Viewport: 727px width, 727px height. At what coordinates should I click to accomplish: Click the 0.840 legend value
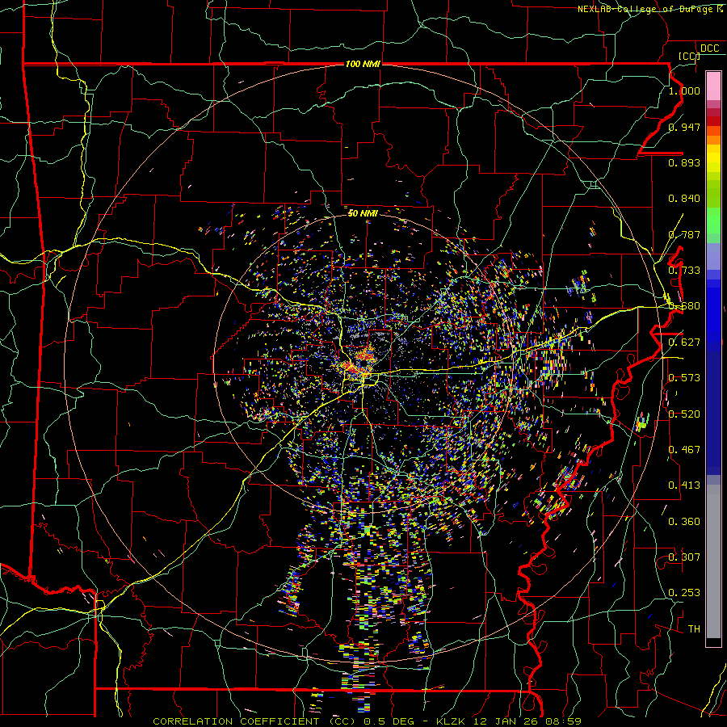(x=684, y=199)
